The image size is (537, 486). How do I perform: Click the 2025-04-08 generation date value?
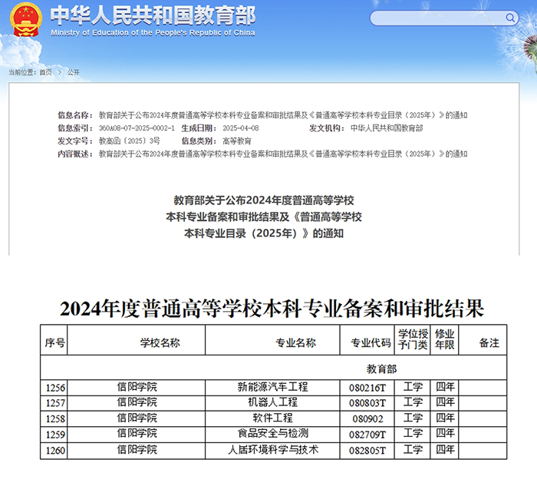[241, 128]
